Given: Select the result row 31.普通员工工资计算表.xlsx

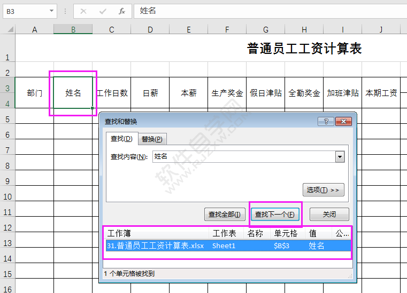Looking at the screenshot, I should click(x=228, y=246).
